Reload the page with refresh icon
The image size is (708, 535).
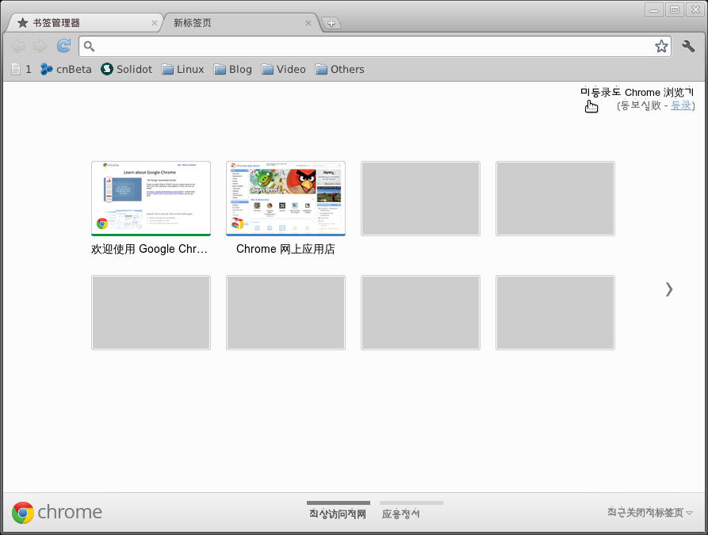63,46
